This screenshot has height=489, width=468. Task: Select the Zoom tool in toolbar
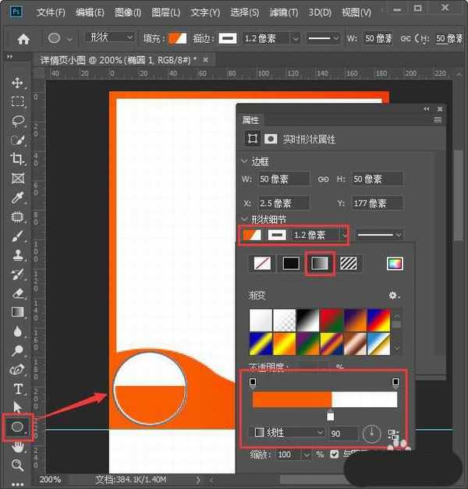point(17,465)
